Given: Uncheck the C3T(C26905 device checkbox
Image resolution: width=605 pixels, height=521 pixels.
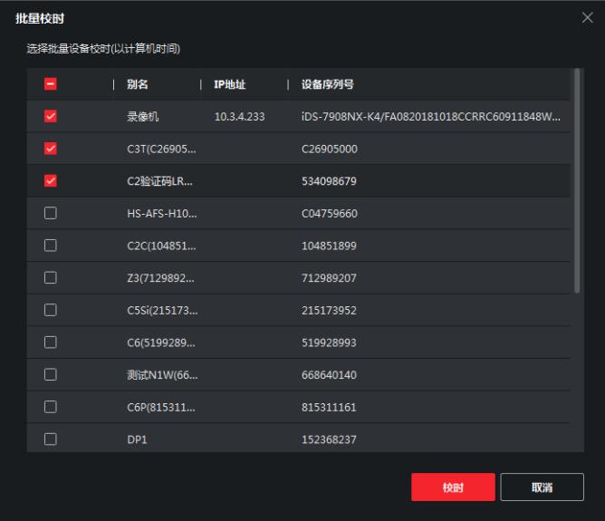Looking at the screenshot, I should point(50,149).
